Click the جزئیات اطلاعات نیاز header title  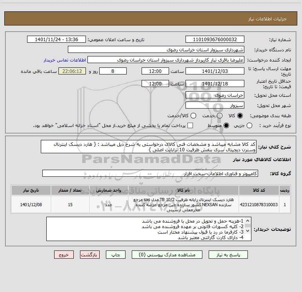pyautogui.click(x=267, y=19)
